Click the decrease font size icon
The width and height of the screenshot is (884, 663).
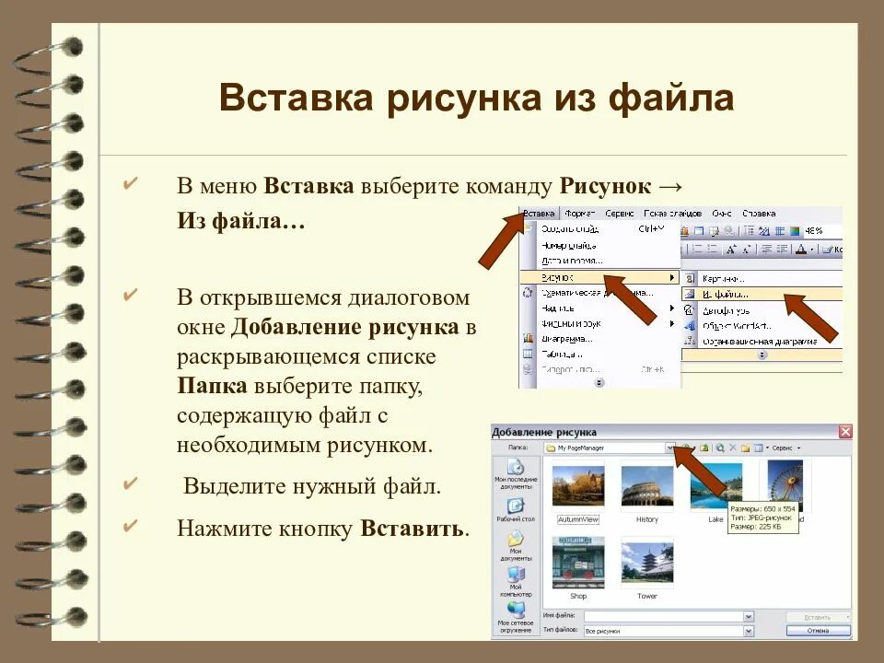pos(747,250)
